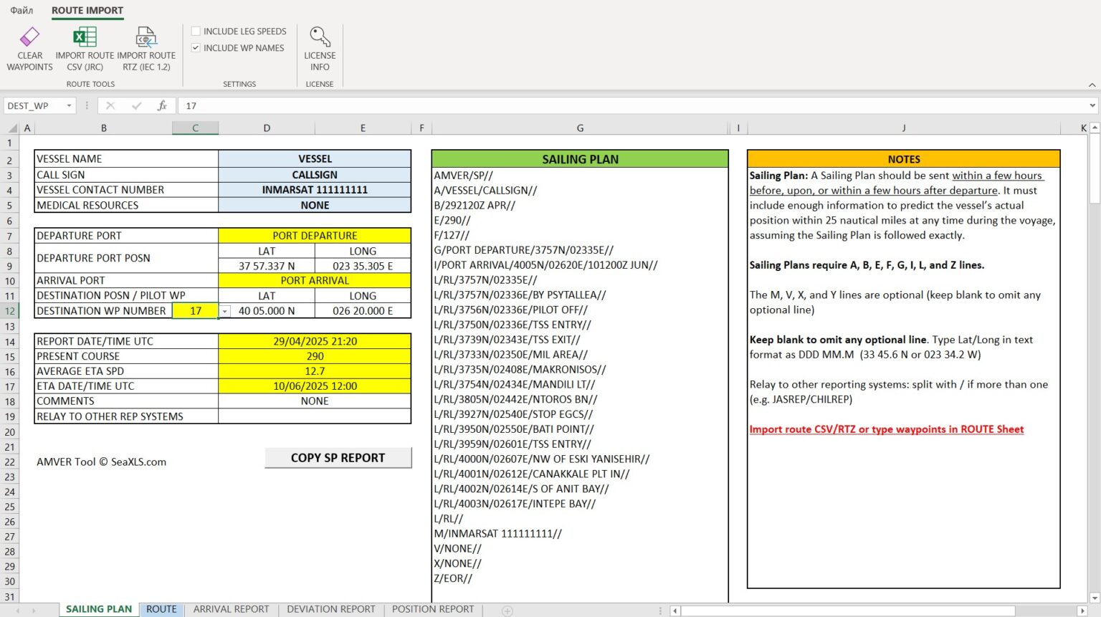Open the Файл menu
This screenshot has width=1101, height=617.
point(21,11)
